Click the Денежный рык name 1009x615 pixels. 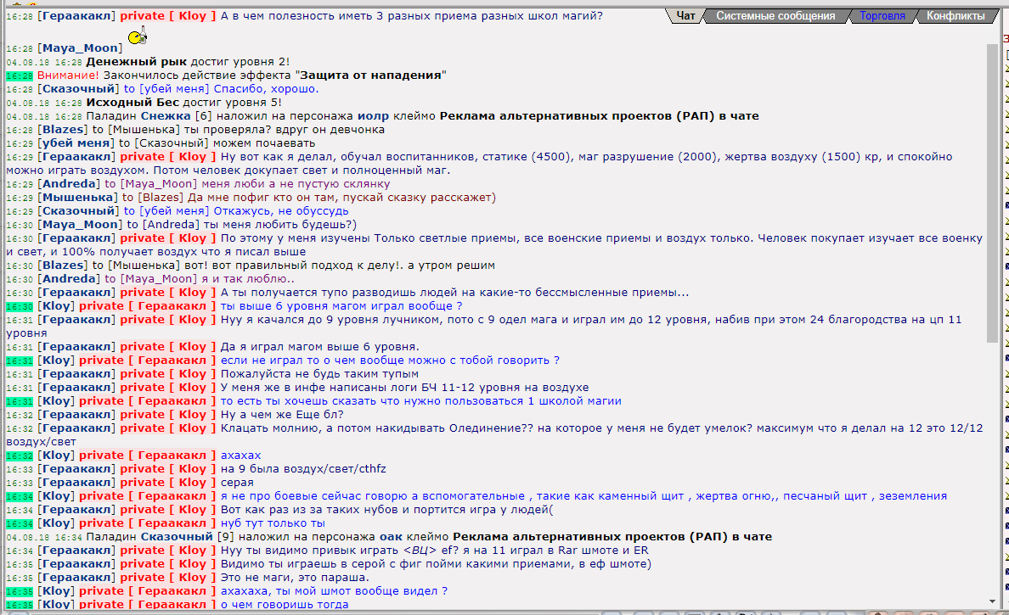[x=137, y=62]
